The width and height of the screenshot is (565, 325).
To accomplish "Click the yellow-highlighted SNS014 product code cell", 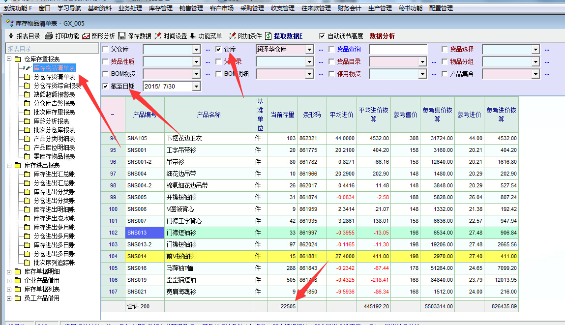I will (x=144, y=256).
